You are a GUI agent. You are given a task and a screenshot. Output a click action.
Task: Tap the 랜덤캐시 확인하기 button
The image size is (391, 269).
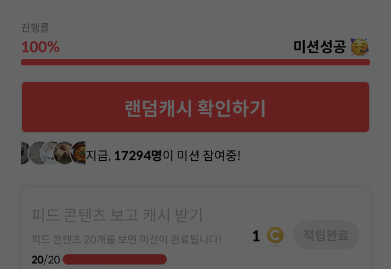pos(195,107)
